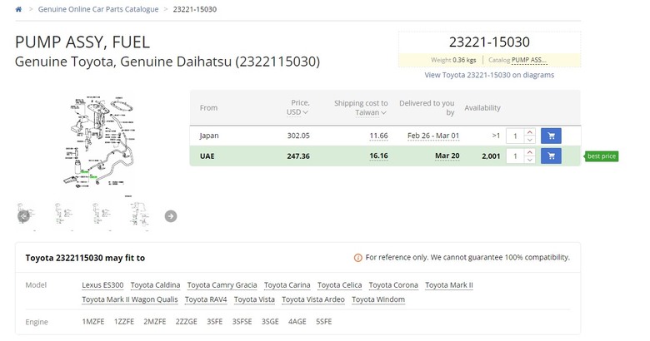Select the 5SFE engine code
The height and width of the screenshot is (341, 650).
(x=324, y=322)
